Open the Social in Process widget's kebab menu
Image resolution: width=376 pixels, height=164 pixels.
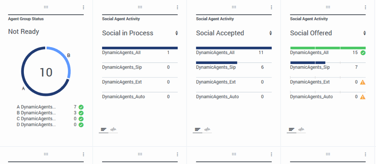point(178,8)
